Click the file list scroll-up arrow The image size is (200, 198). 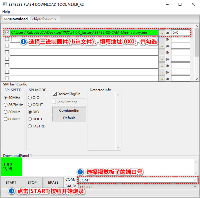[x=197, y=26]
